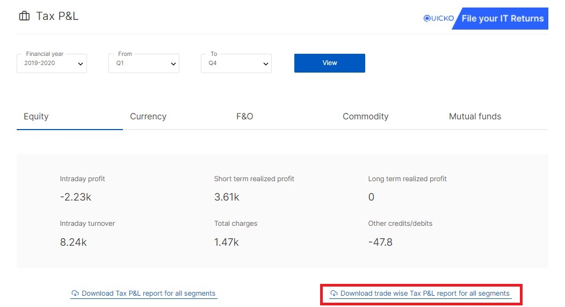Image resolution: width=565 pixels, height=307 pixels.
Task: Click the Financial year chevron arrow
Action: 81,64
